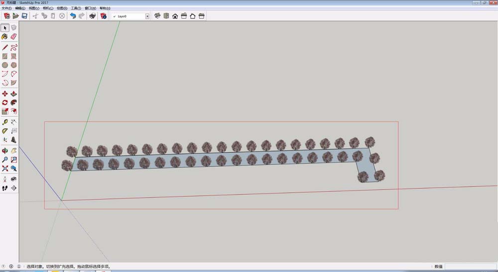Pick the Paint Bucket tool

5,37
